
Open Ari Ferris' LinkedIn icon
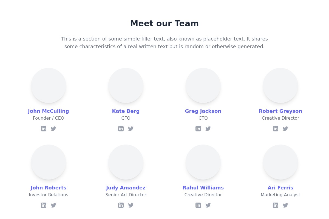pos(276,205)
